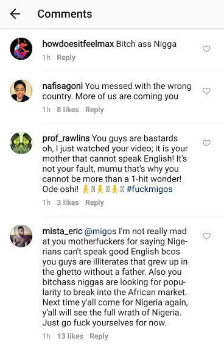View prof_rawlins's green profile avatar
224x348 pixels.
pyautogui.click(x=21, y=143)
